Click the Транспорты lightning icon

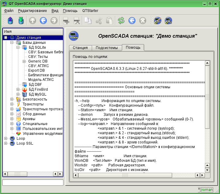tap(18, 104)
